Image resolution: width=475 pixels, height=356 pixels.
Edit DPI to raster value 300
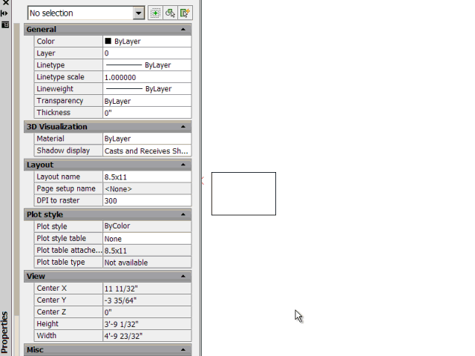(x=147, y=201)
